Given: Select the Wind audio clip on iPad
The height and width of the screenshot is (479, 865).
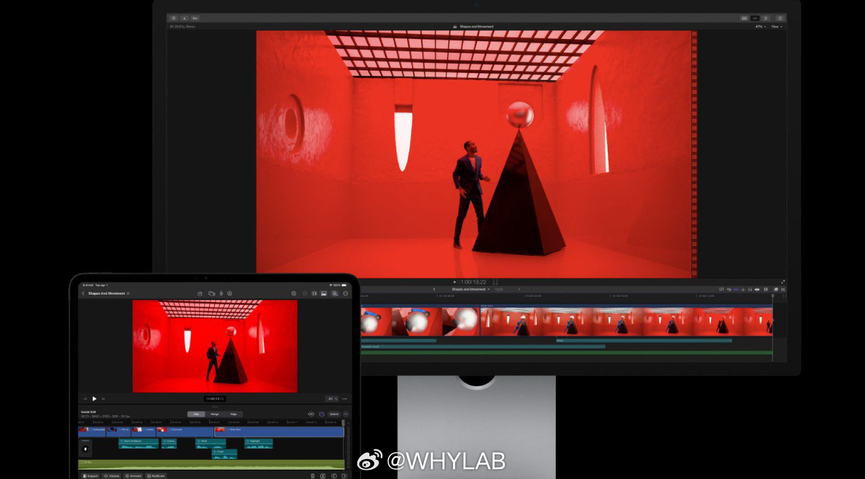Looking at the screenshot, I should click(211, 444).
